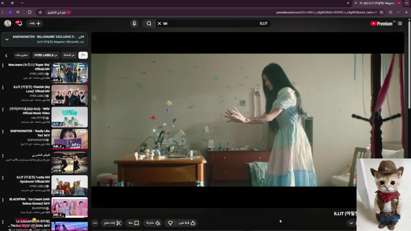Open the browser three-dot menu
Viewport: 411px width, 231px height.
click(x=3, y=12)
